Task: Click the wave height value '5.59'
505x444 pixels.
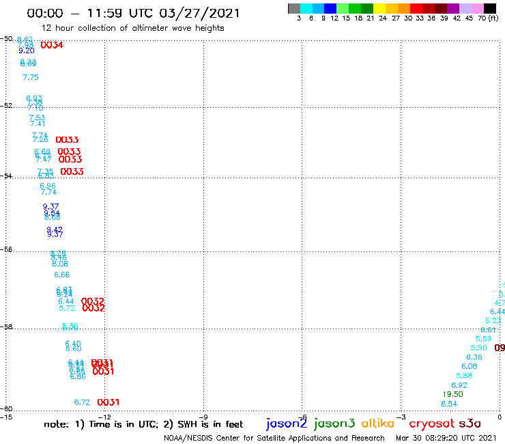Action: click(x=484, y=339)
